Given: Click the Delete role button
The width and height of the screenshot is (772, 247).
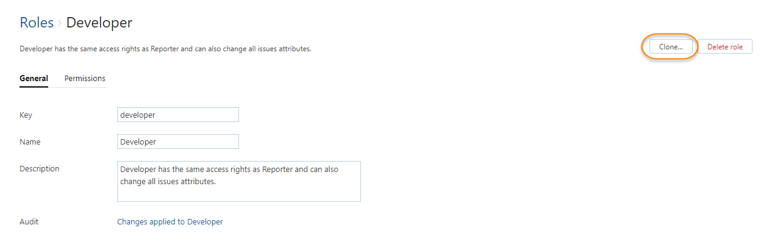Looking at the screenshot, I should click(x=724, y=47).
